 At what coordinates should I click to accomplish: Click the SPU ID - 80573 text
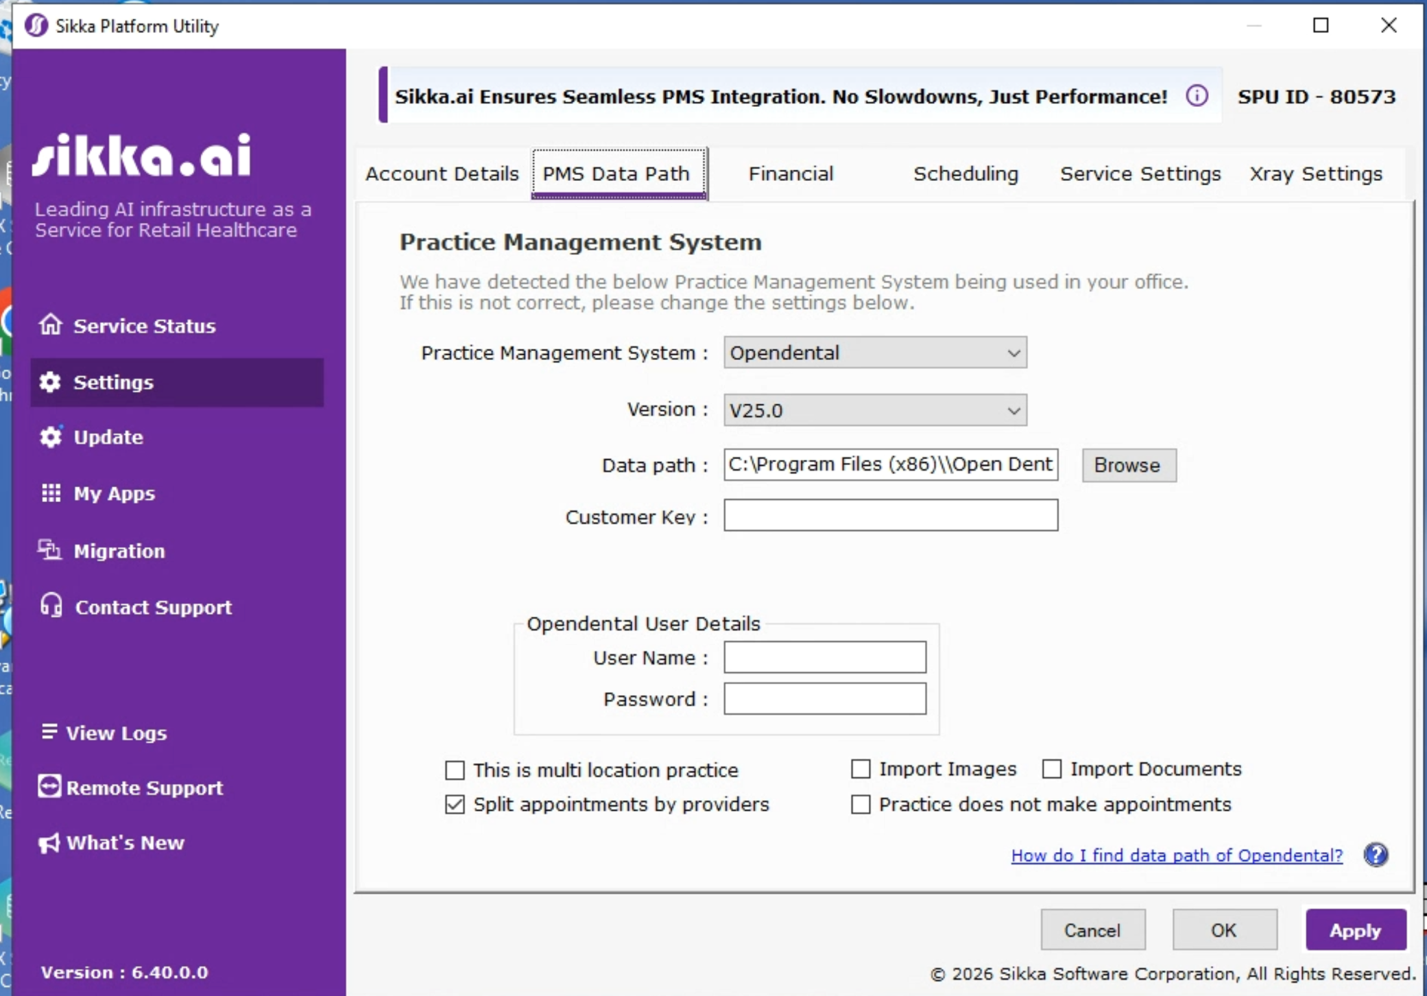pyautogui.click(x=1317, y=97)
